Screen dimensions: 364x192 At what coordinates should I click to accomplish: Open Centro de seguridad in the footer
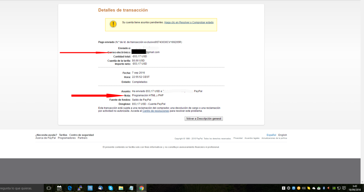[x=82, y=135]
